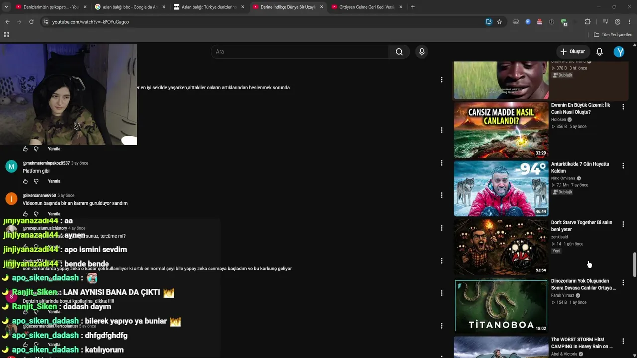Like the comment just below the webcam
637x358 pixels.
point(25,149)
